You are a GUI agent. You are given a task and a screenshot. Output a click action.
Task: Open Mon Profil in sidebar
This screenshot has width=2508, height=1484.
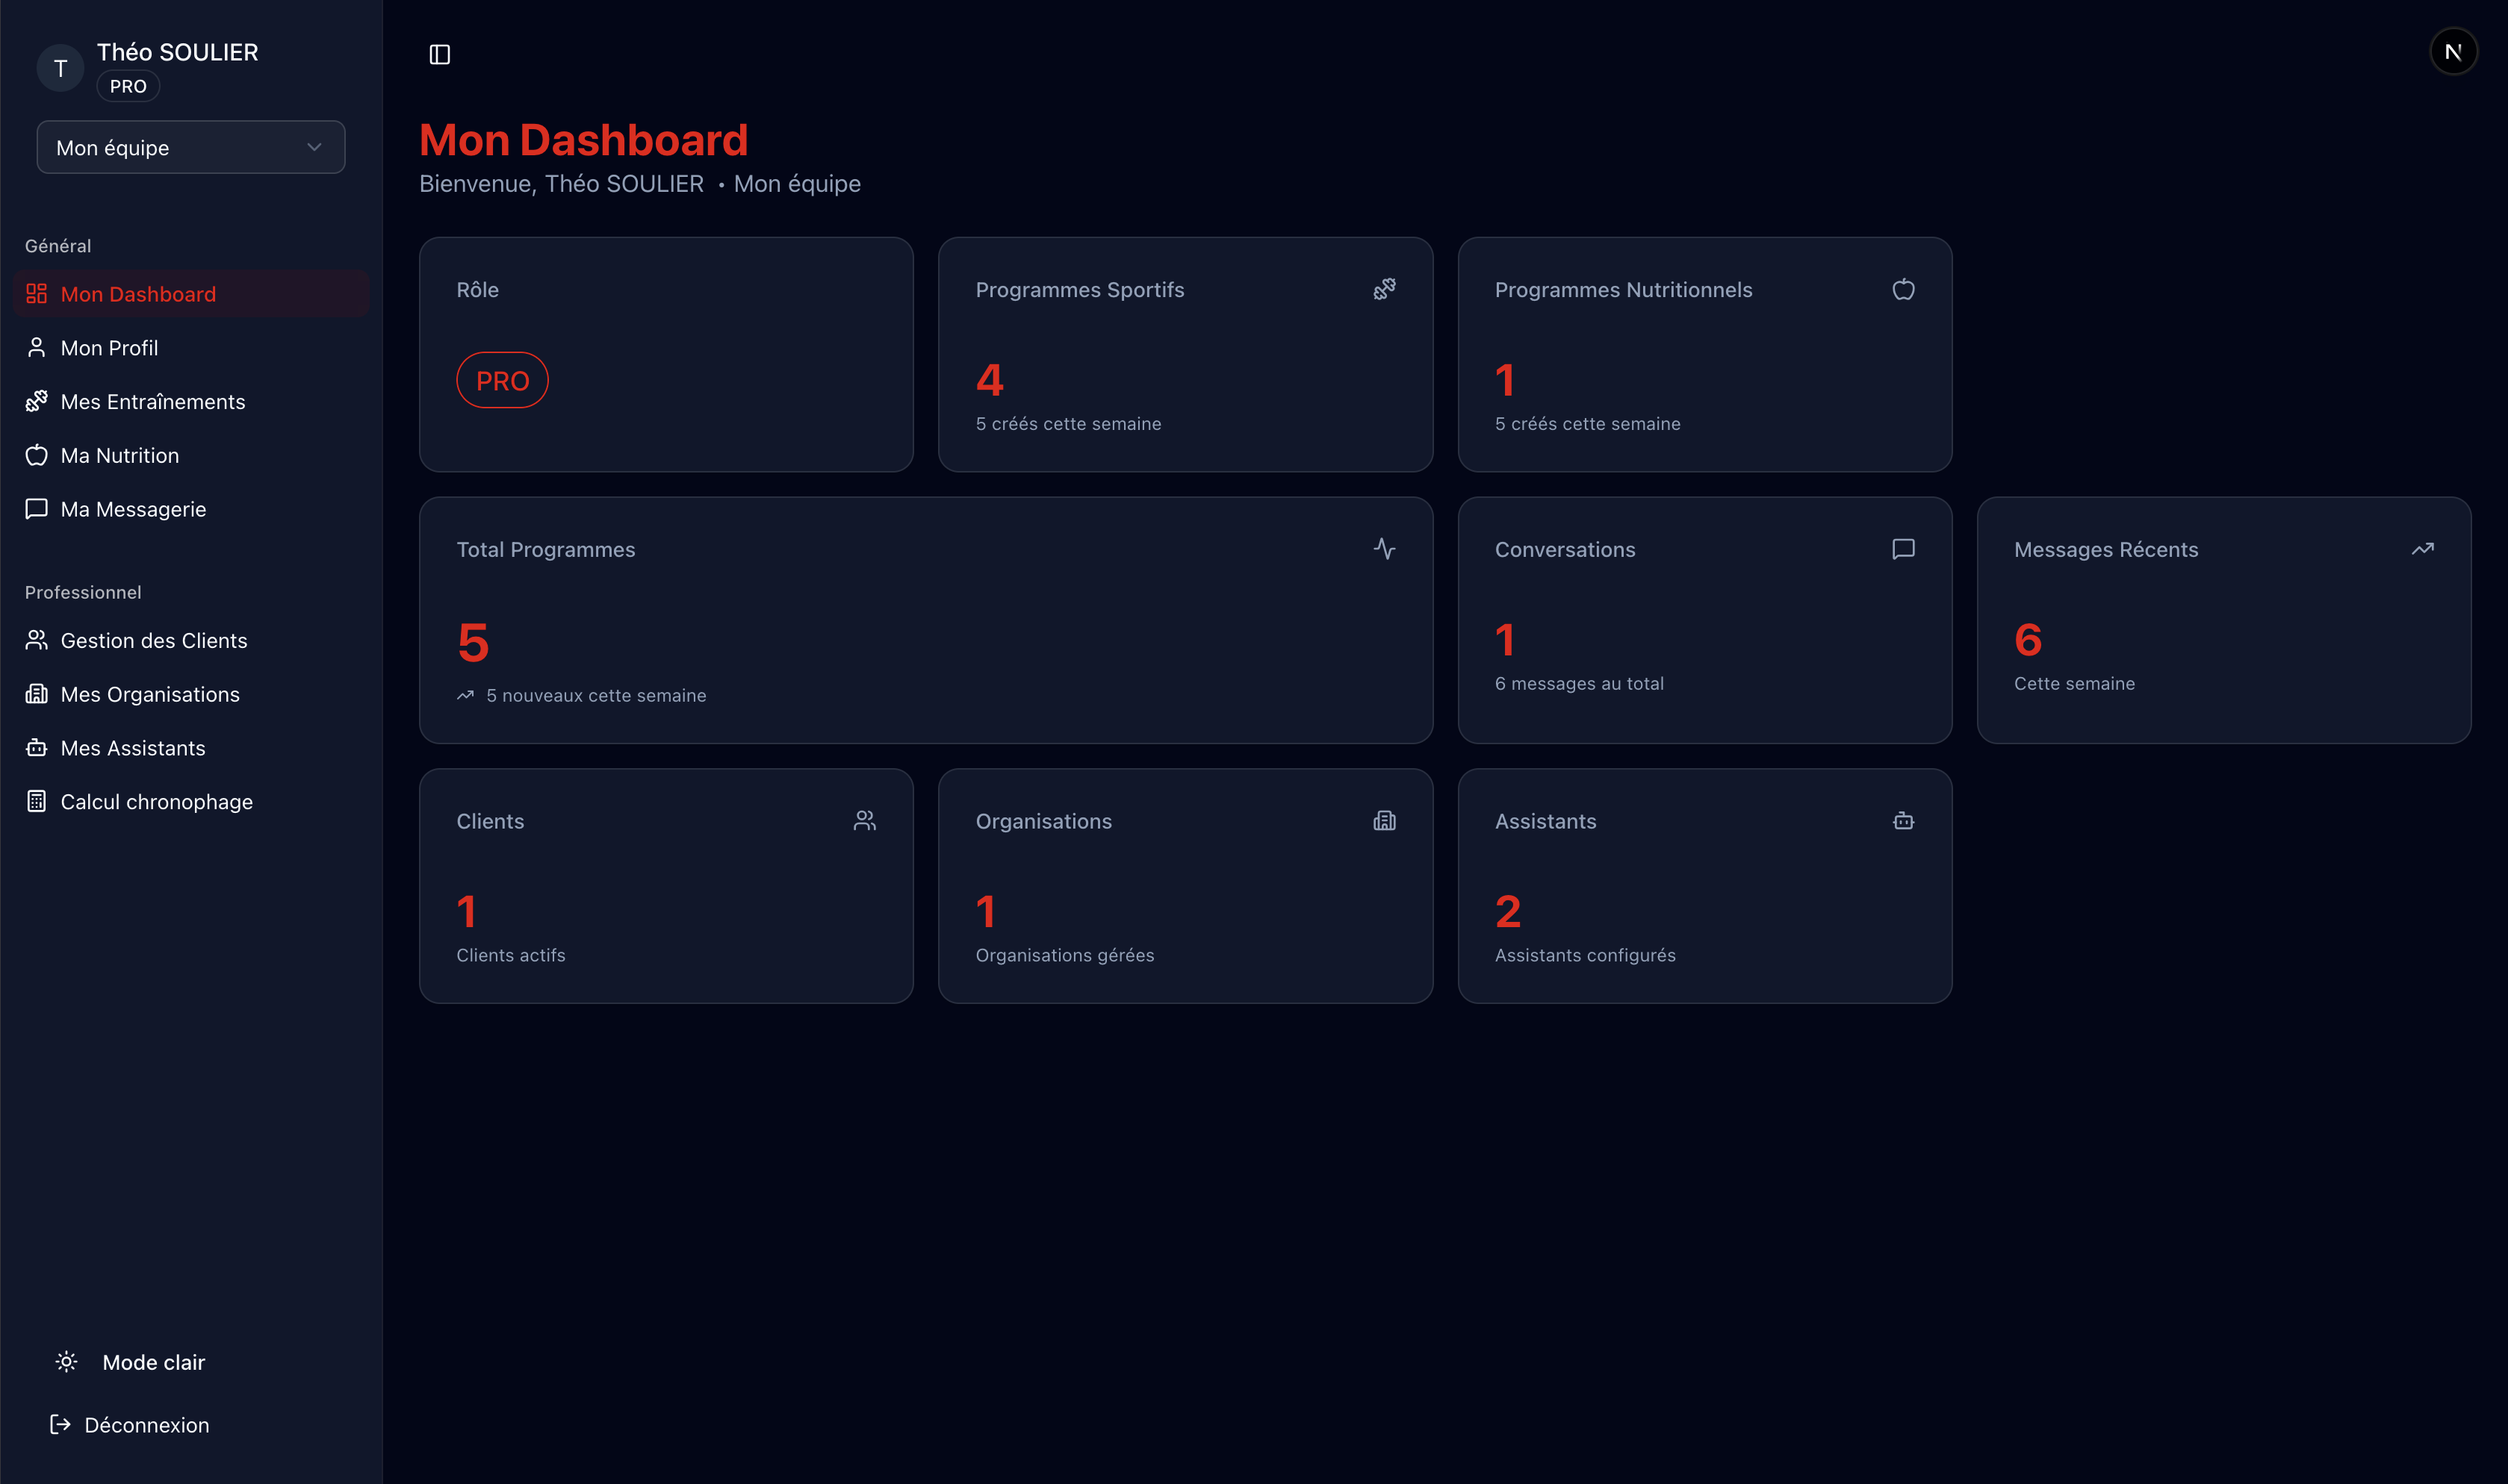[x=109, y=348]
